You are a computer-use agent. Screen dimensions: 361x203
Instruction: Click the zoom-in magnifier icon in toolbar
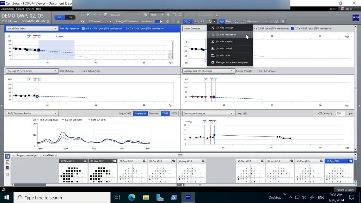pyautogui.click(x=169, y=15)
